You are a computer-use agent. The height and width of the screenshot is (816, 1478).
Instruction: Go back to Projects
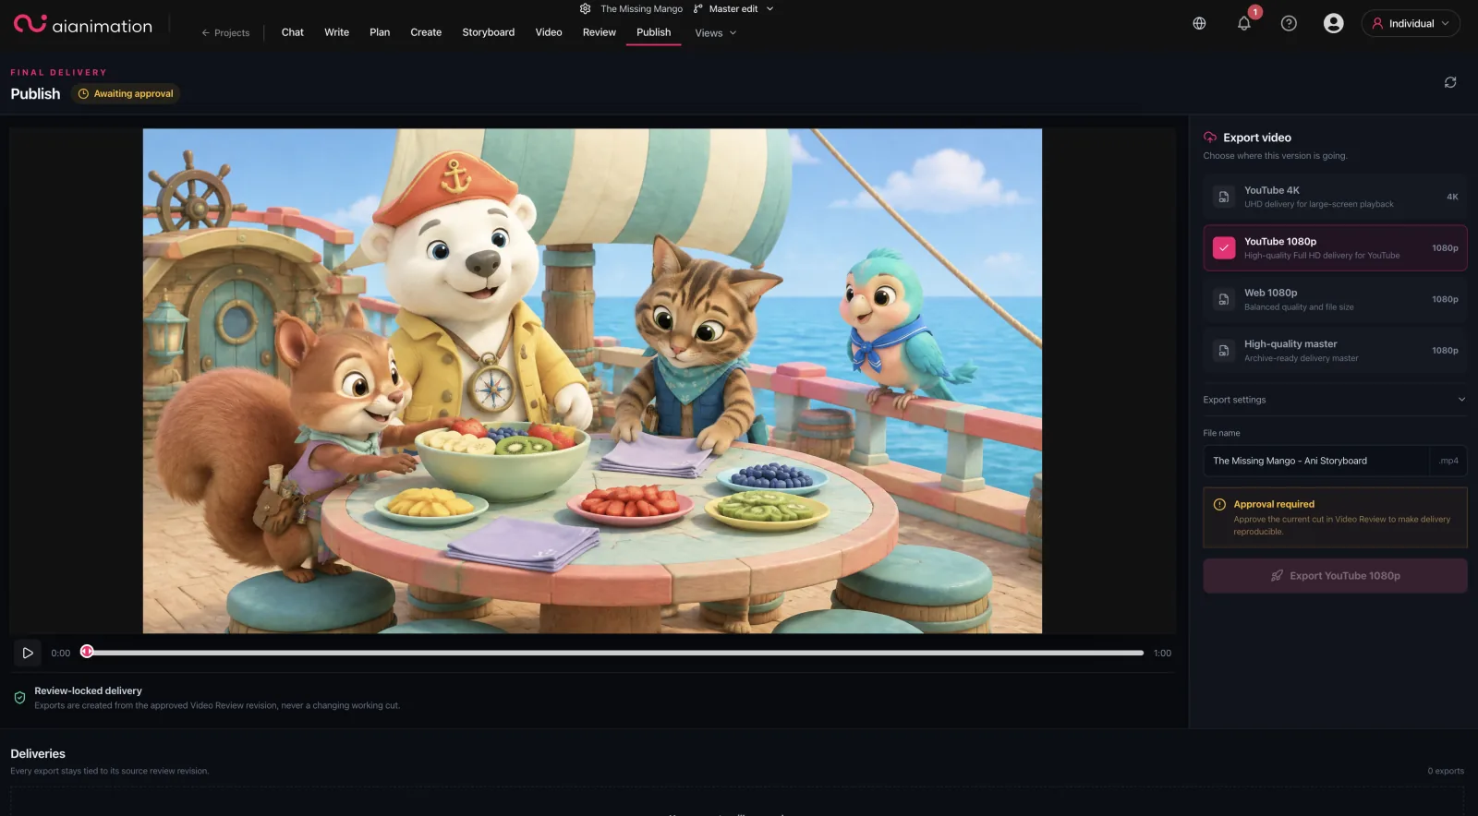click(x=225, y=33)
